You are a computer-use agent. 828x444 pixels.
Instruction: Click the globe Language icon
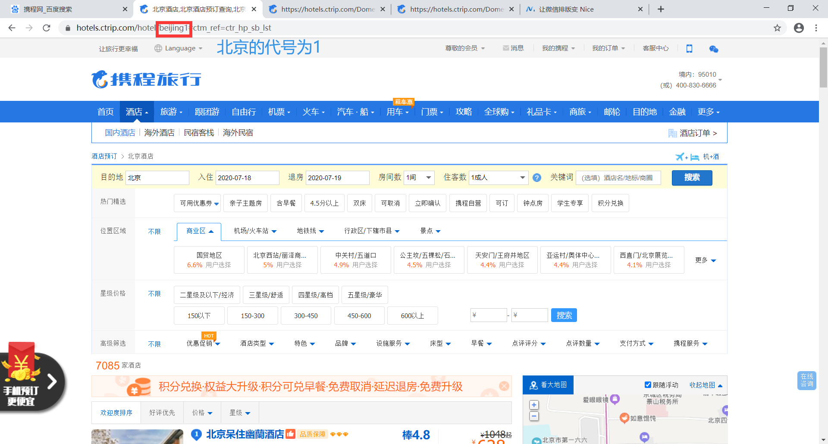(x=158, y=48)
